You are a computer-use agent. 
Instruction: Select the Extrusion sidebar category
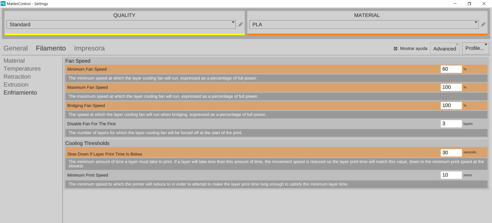pos(16,85)
